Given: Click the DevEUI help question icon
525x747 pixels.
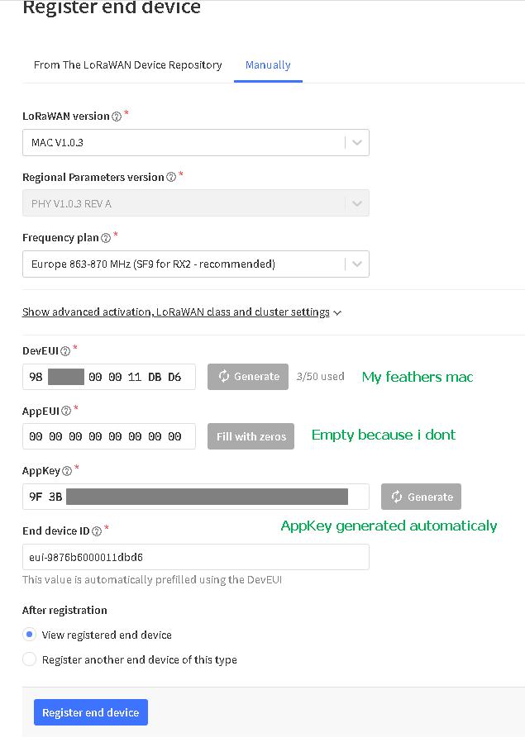Looking at the screenshot, I should click(65, 351).
